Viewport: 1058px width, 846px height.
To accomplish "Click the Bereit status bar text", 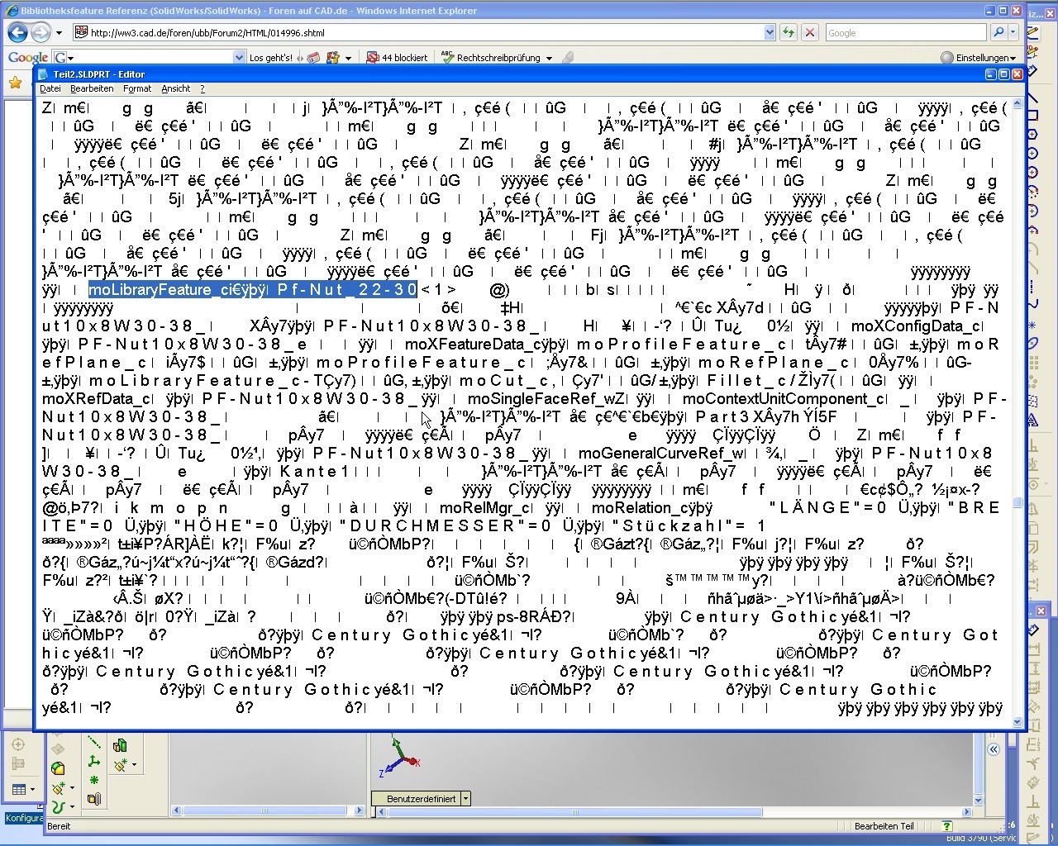I will 59,826.
